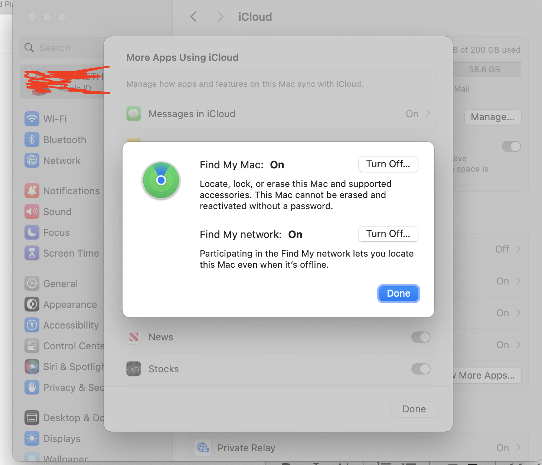Click the Messages in iCloud icon
The height and width of the screenshot is (465, 542).
[134, 114]
